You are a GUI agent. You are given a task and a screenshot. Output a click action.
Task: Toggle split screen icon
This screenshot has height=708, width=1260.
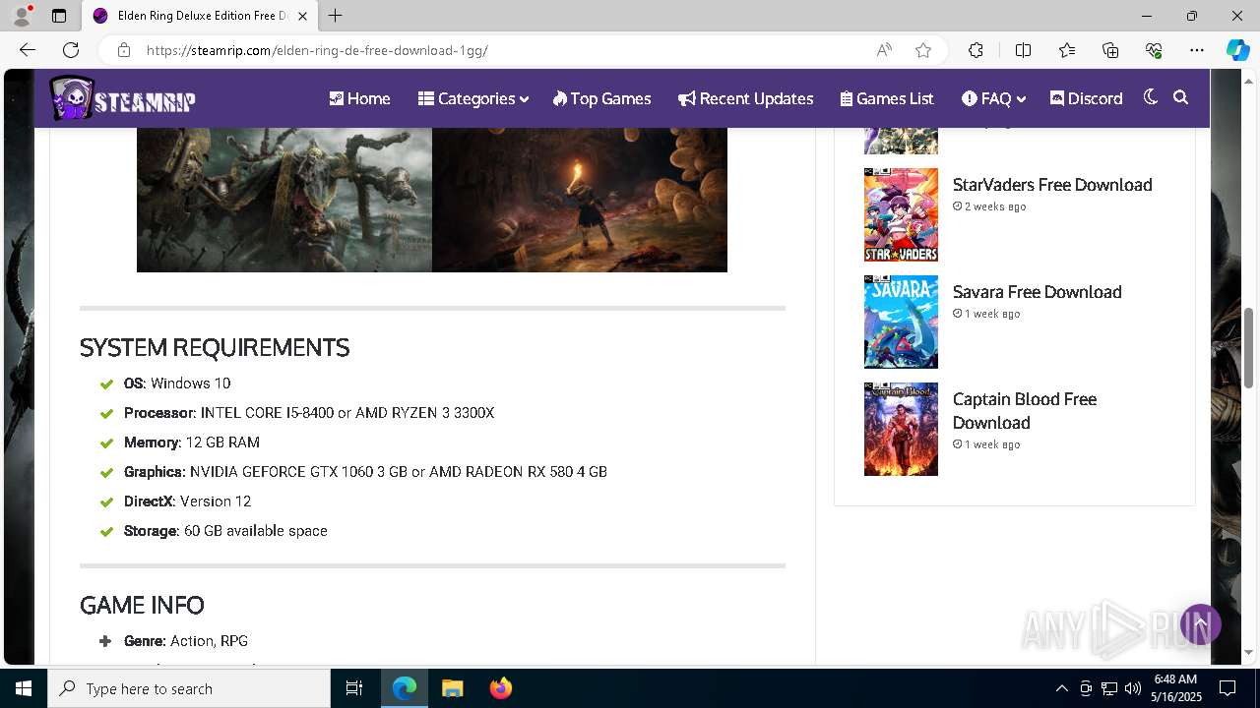pyautogui.click(x=1023, y=50)
